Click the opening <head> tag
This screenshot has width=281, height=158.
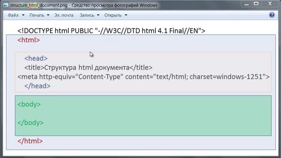click(x=36, y=58)
